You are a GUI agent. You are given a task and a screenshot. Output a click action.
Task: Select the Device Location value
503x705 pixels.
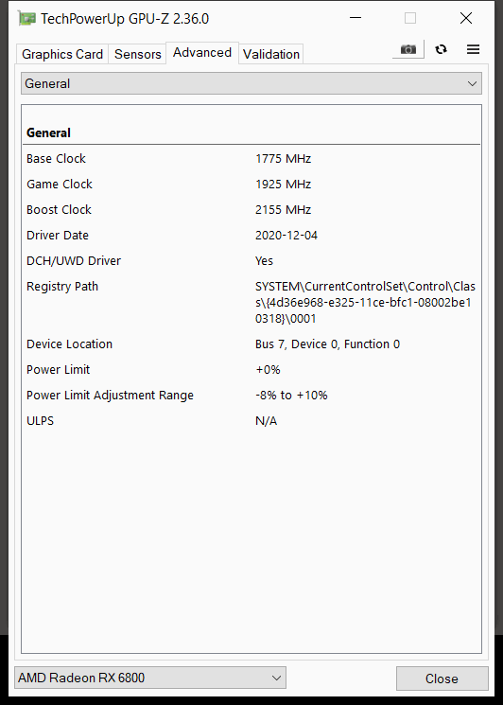click(327, 344)
